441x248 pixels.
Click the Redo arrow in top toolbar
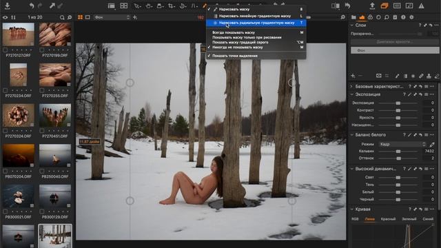coord(40,6)
